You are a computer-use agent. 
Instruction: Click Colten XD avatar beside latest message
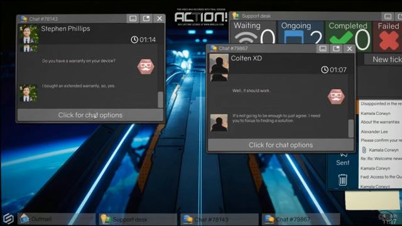pos(219,123)
